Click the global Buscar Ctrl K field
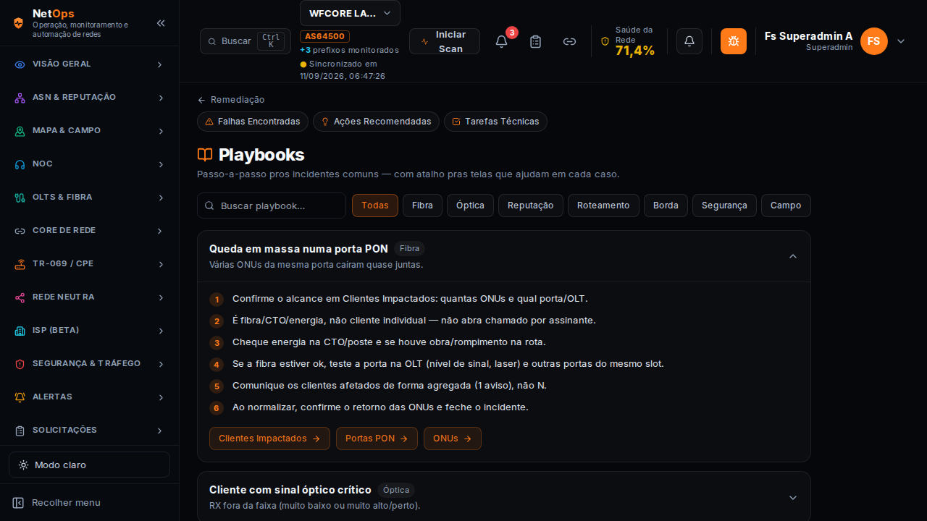 point(246,41)
